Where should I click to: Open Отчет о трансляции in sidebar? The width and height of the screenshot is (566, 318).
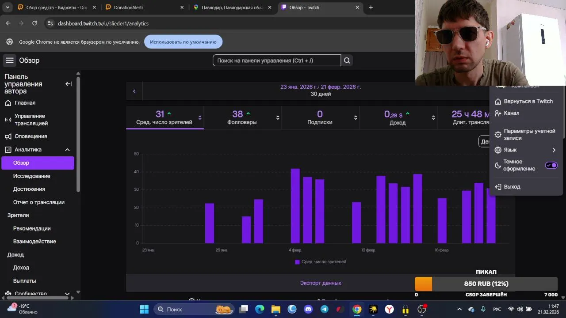tap(39, 202)
